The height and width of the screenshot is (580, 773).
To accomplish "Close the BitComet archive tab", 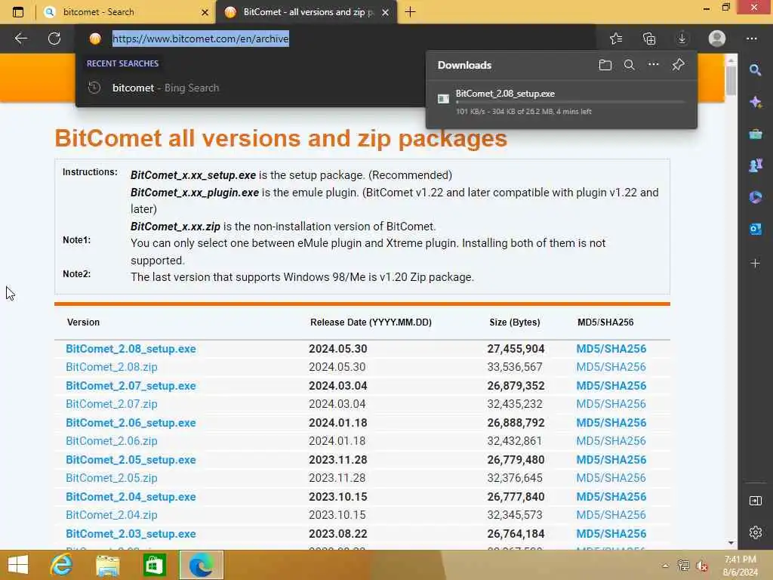I will pyautogui.click(x=386, y=12).
